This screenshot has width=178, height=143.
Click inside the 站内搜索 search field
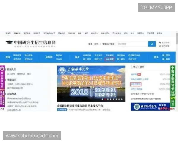(x=133, y=44)
